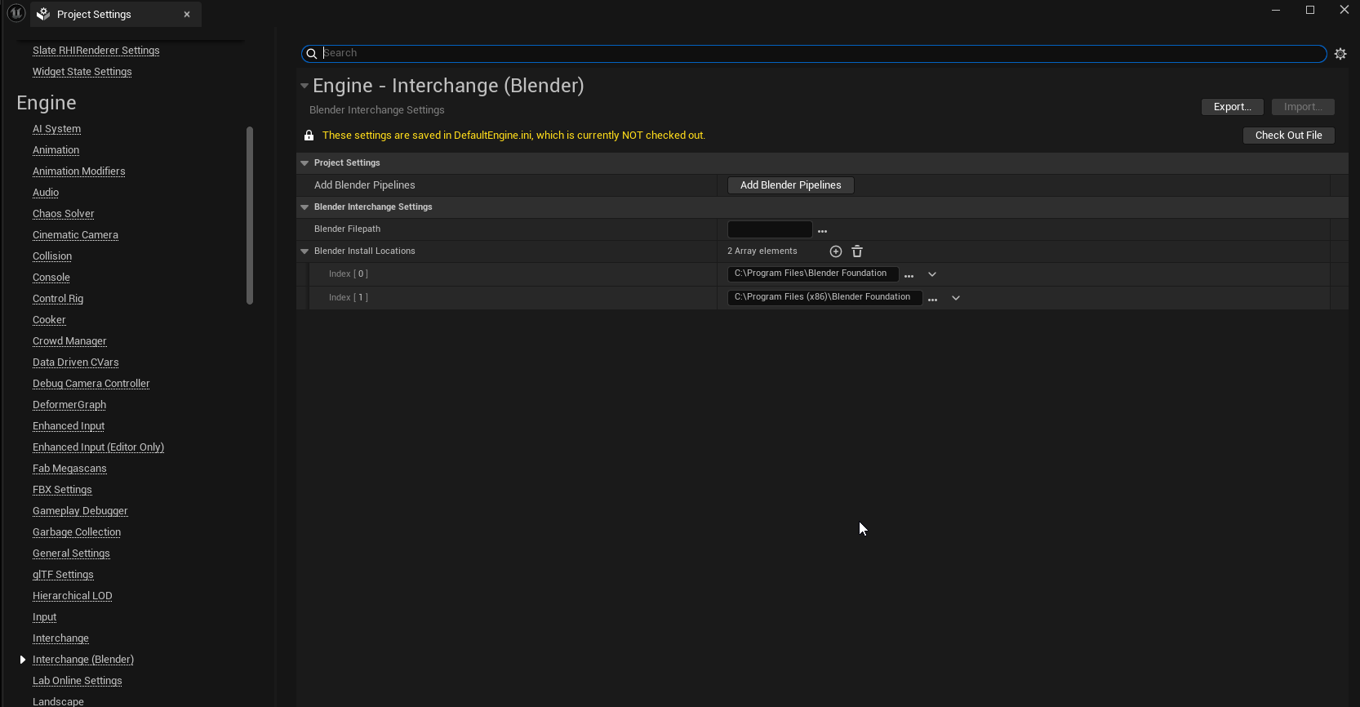Open FBX Settings
Screen dimensions: 1360x707
point(63,490)
